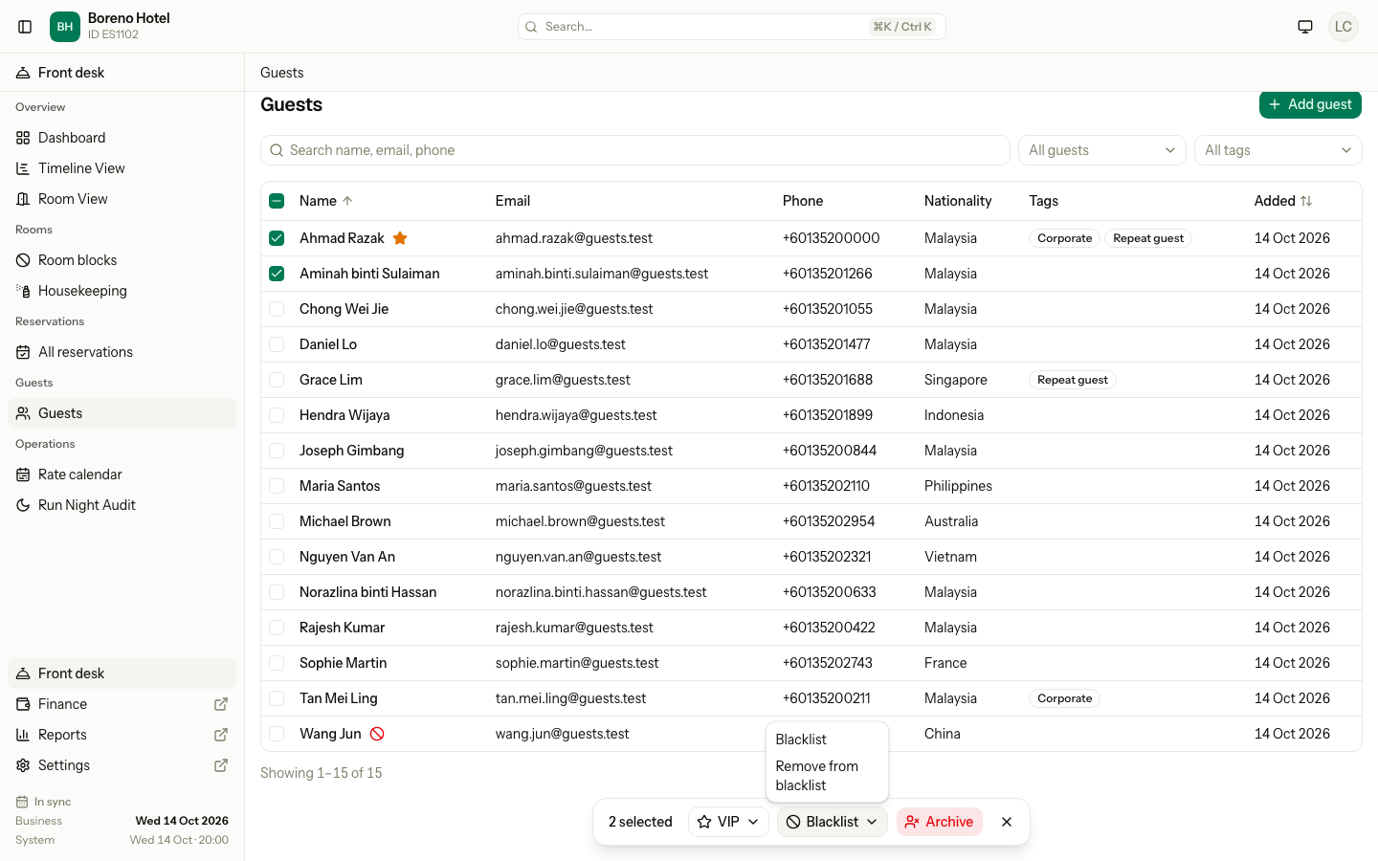
Task: Collapse the Blacklist bulk action dropdown
Action: (832, 822)
